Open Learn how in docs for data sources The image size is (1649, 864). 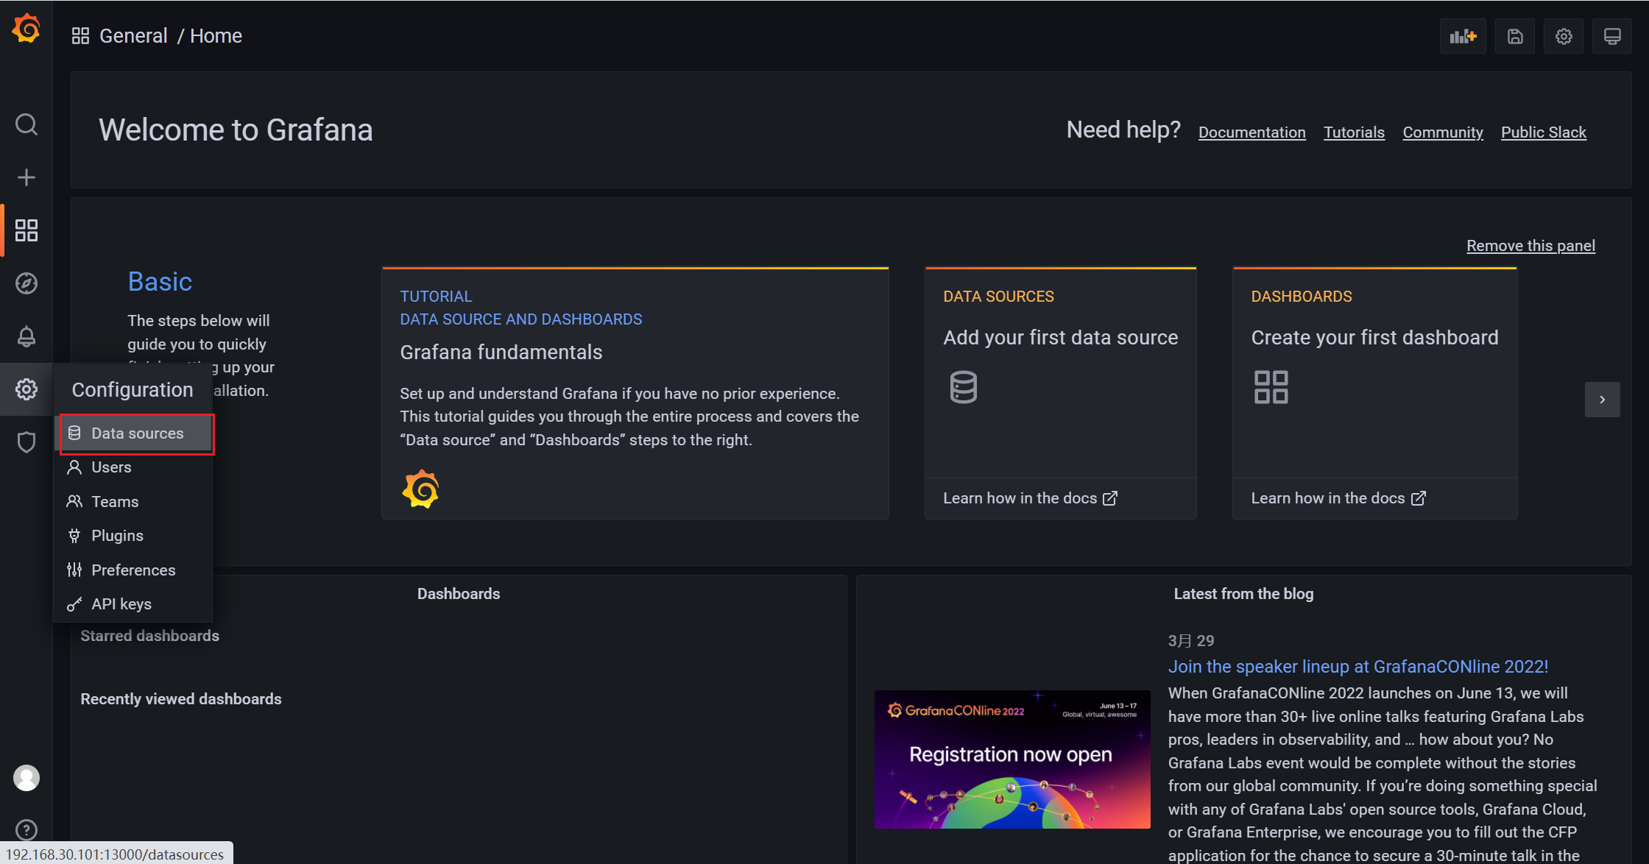[1030, 498]
